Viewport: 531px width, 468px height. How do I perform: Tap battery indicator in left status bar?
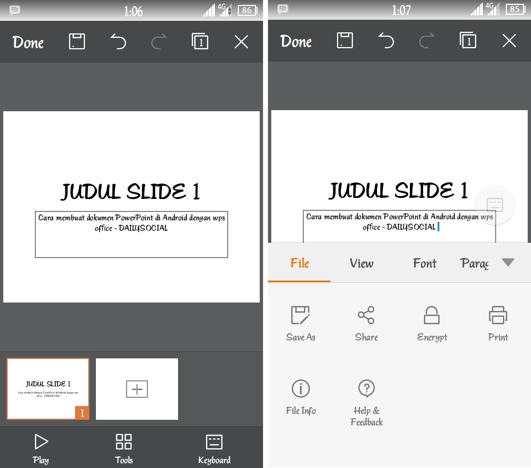point(248,10)
